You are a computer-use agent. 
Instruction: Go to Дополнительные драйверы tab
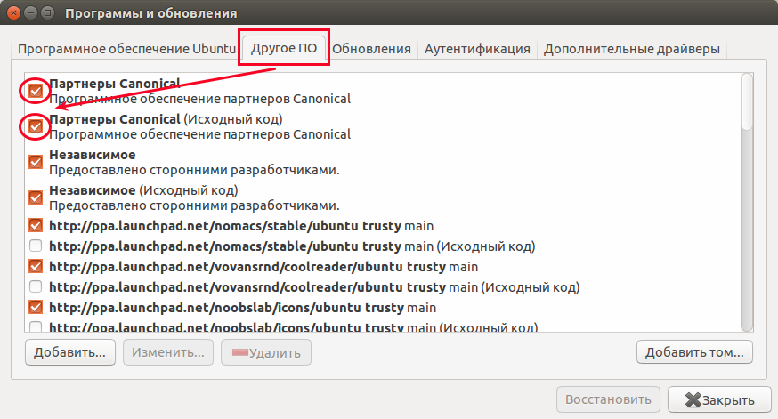click(632, 49)
